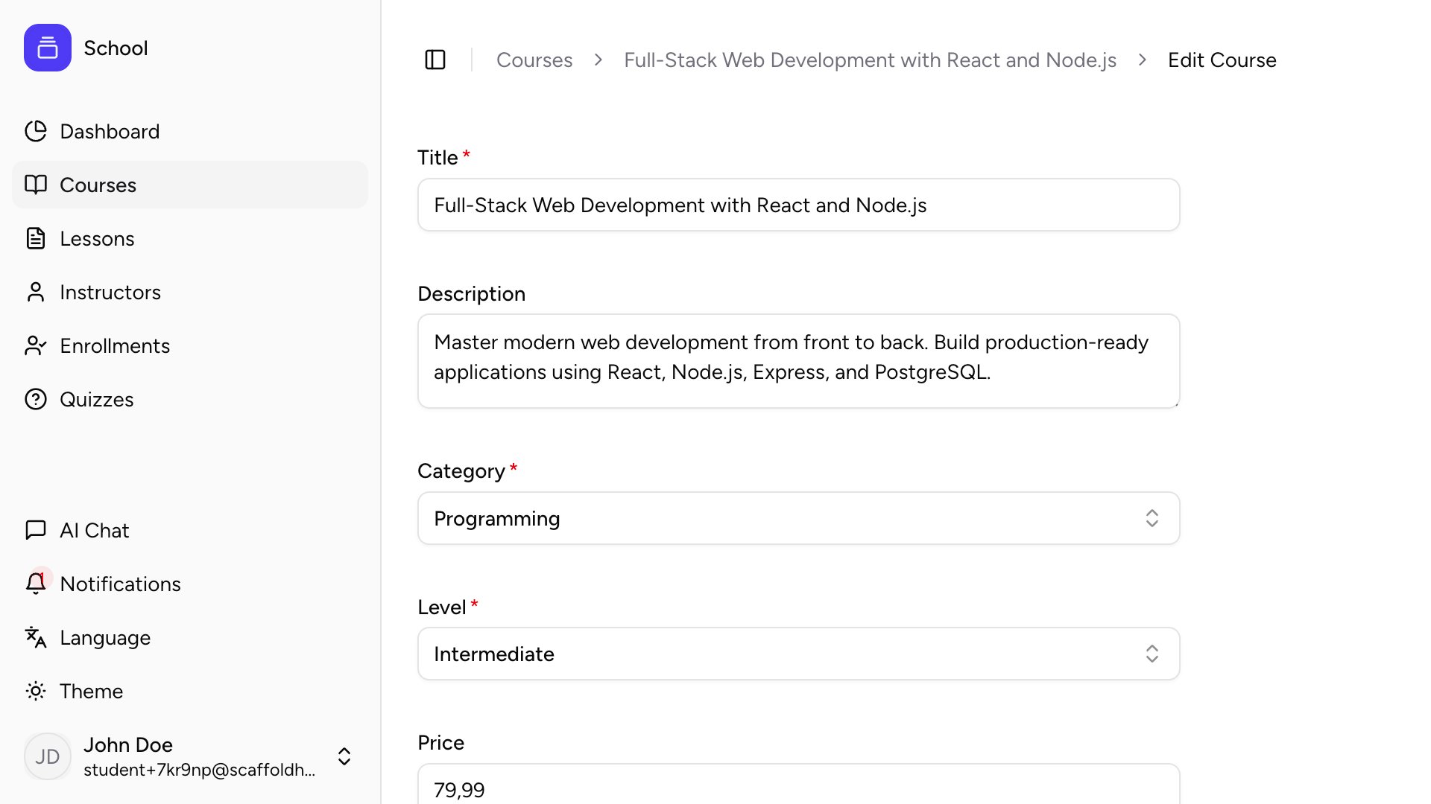The height and width of the screenshot is (804, 1431).
Task: Toggle the Theme sun option
Action: click(91, 691)
